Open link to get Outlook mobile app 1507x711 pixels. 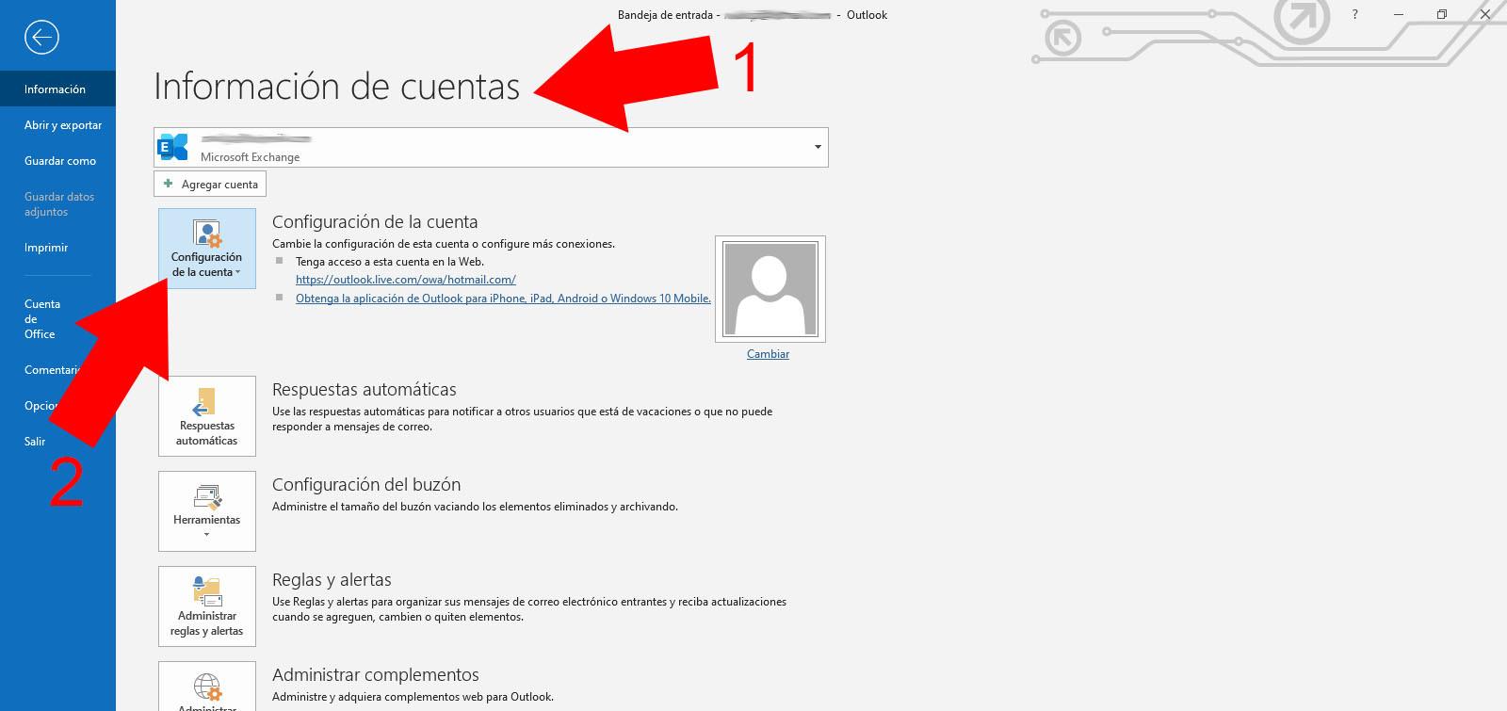coord(503,299)
